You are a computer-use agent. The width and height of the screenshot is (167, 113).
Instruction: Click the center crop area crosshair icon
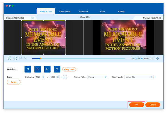pos(65,77)
